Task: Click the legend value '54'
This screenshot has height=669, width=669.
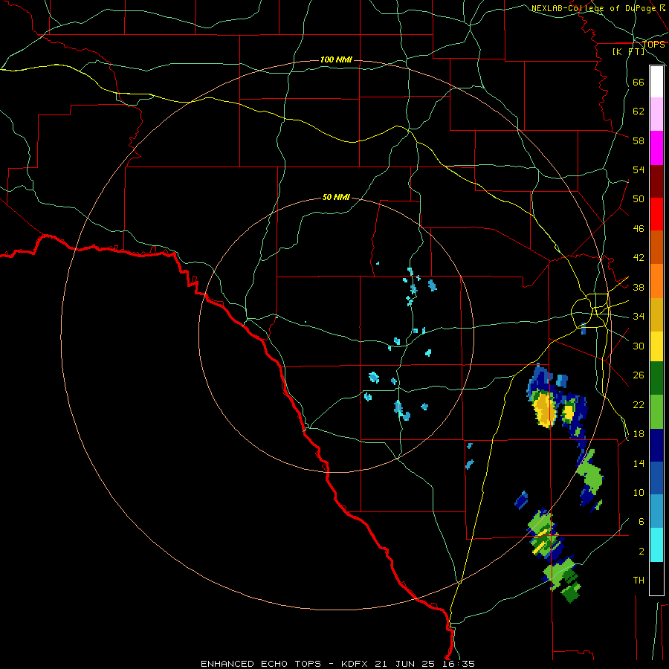Action: 639,169
